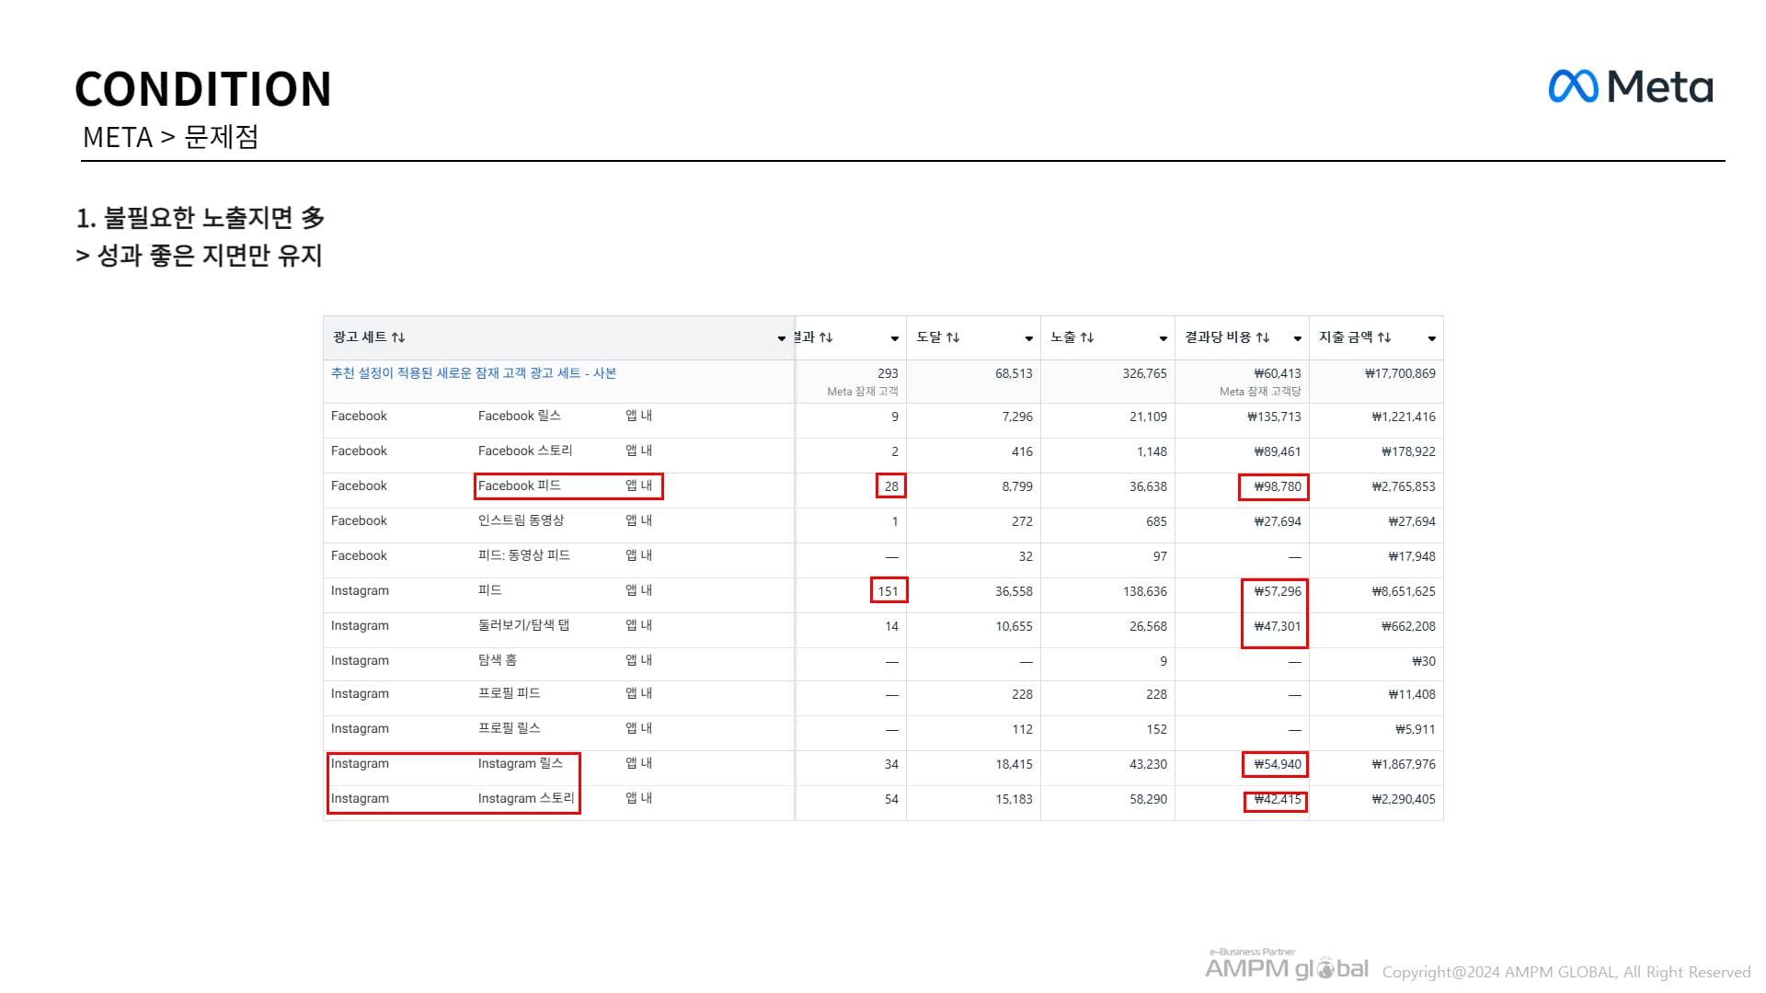Click the 인스트림 동영상 placement cell
Image resolution: width=1766 pixels, height=993 pixels.
tap(521, 520)
